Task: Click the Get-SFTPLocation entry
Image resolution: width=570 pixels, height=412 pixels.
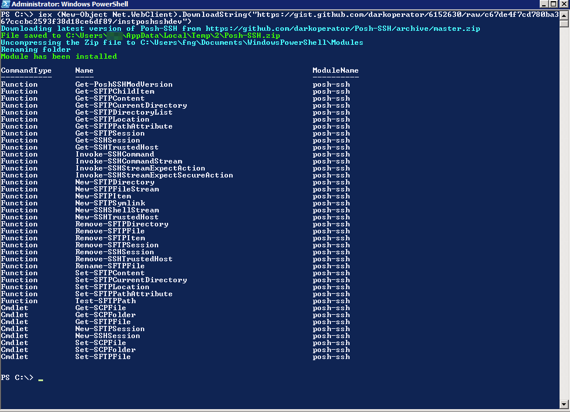Action: click(x=112, y=119)
